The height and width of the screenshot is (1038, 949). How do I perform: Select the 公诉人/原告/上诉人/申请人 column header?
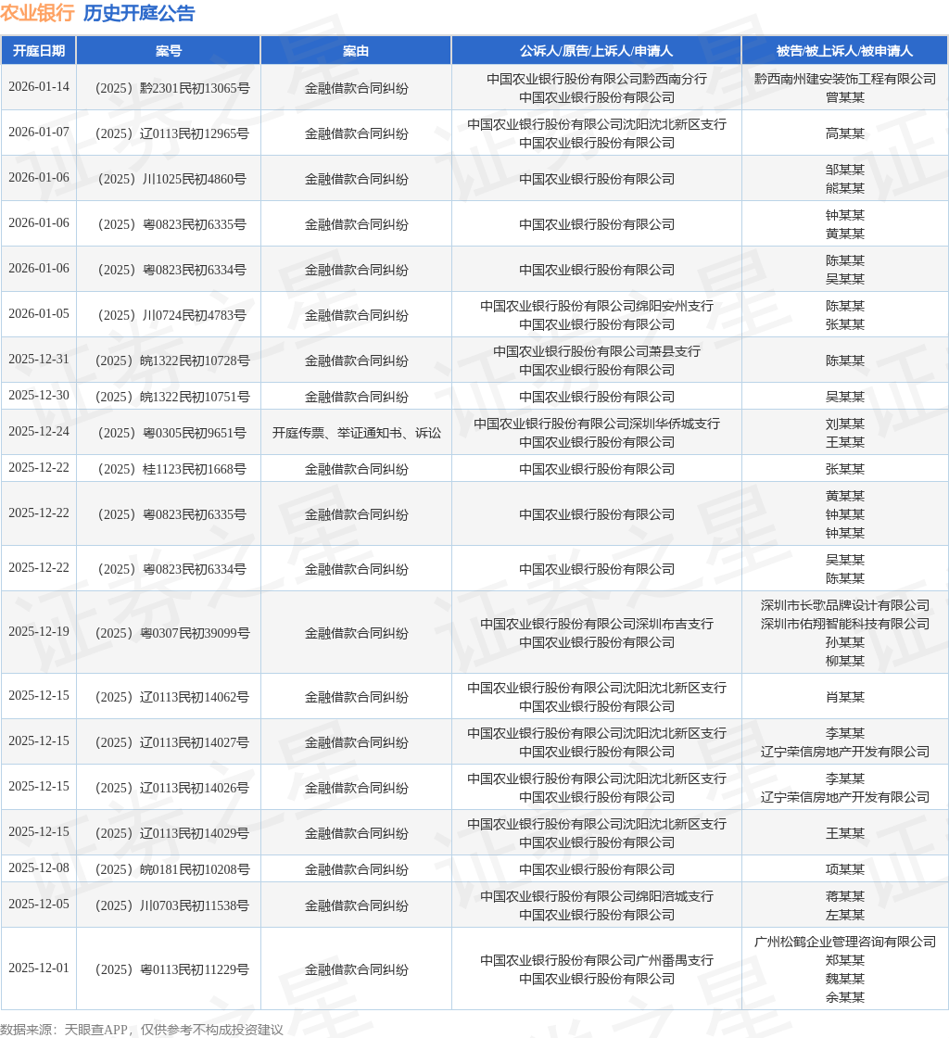596,51
